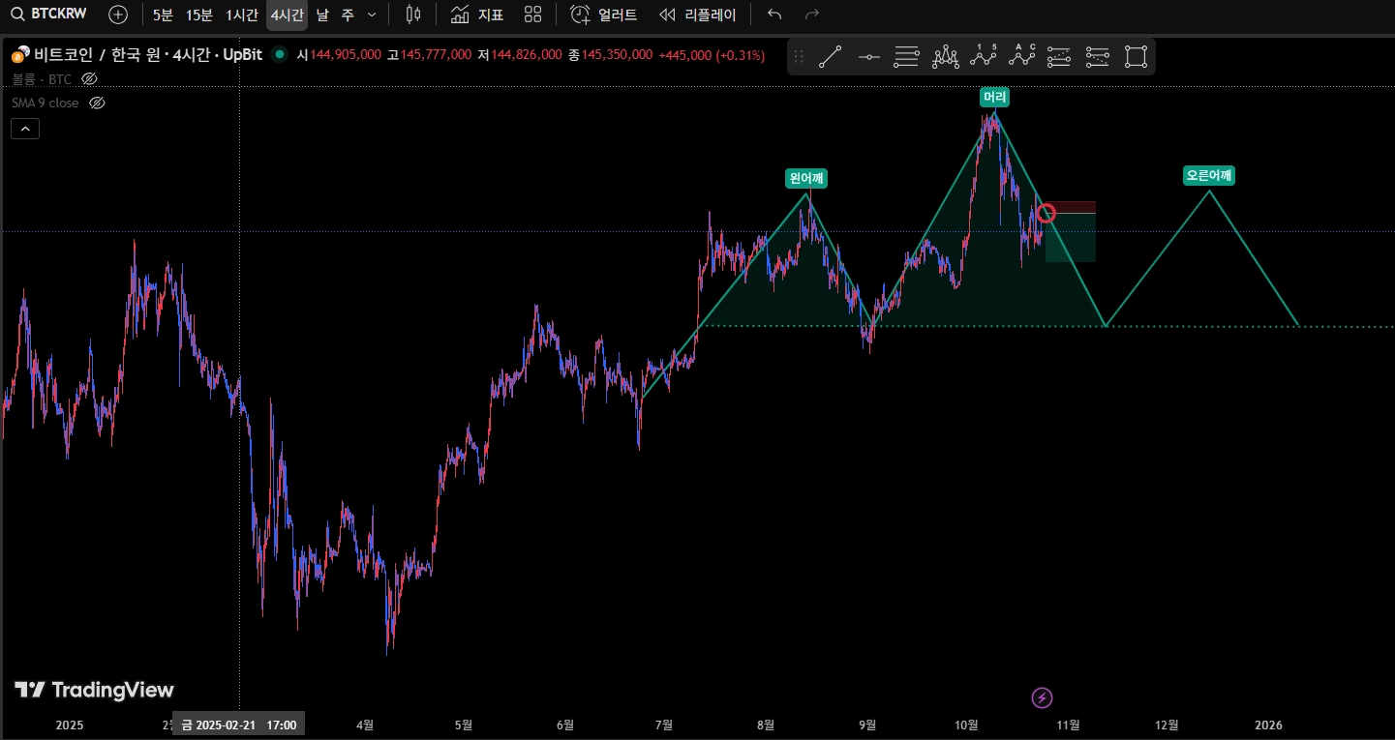
Task: Select the Horizontal Line tool
Action: click(x=868, y=57)
